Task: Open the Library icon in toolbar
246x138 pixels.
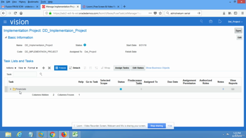Action: (230, 13)
